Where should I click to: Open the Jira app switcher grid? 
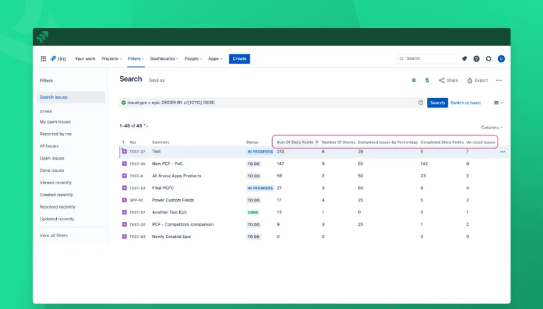[43, 59]
